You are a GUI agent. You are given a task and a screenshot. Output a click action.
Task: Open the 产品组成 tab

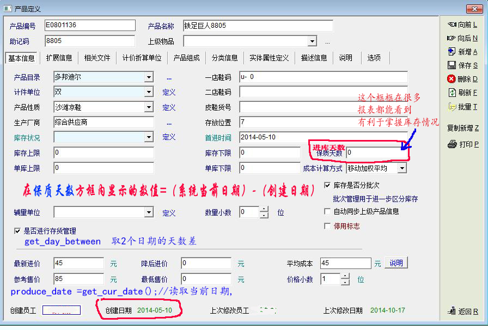pos(186,58)
